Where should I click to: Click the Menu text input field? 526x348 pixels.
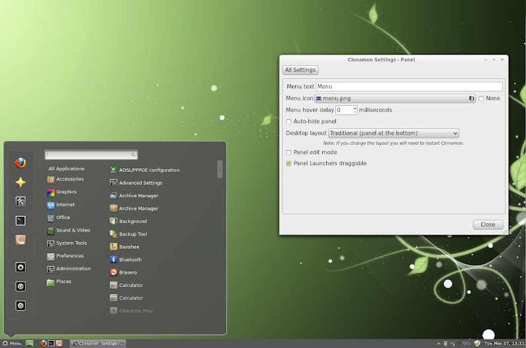click(x=409, y=86)
